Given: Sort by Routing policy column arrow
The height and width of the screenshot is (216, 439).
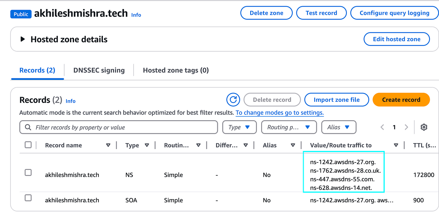Looking at the screenshot, I should tap(198, 145).
